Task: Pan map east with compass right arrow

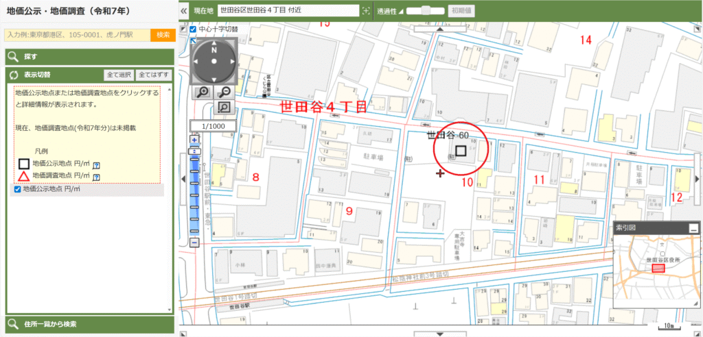Action: [231, 61]
